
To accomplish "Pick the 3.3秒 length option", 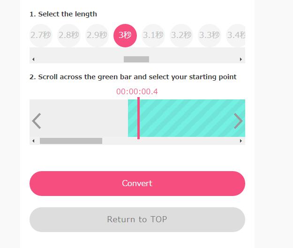I will tap(210, 36).
